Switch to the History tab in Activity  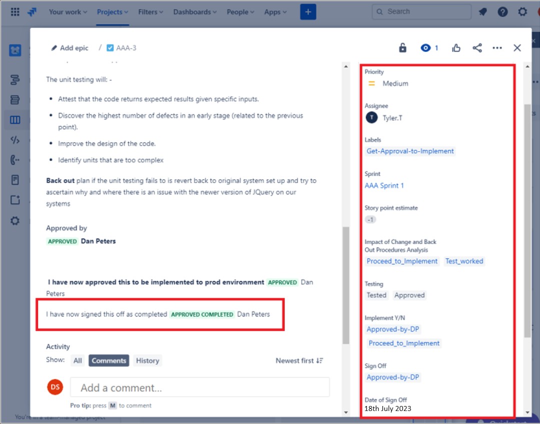pyautogui.click(x=147, y=360)
